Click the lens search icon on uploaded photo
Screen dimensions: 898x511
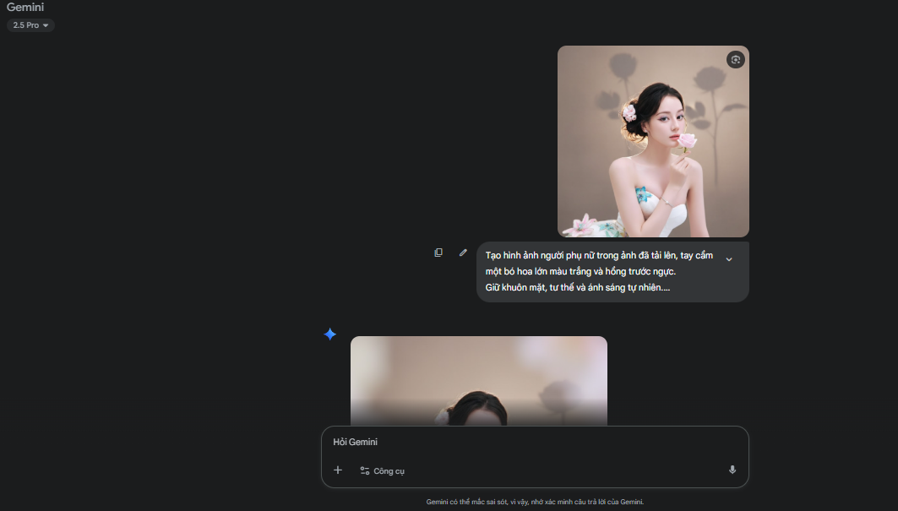736,59
